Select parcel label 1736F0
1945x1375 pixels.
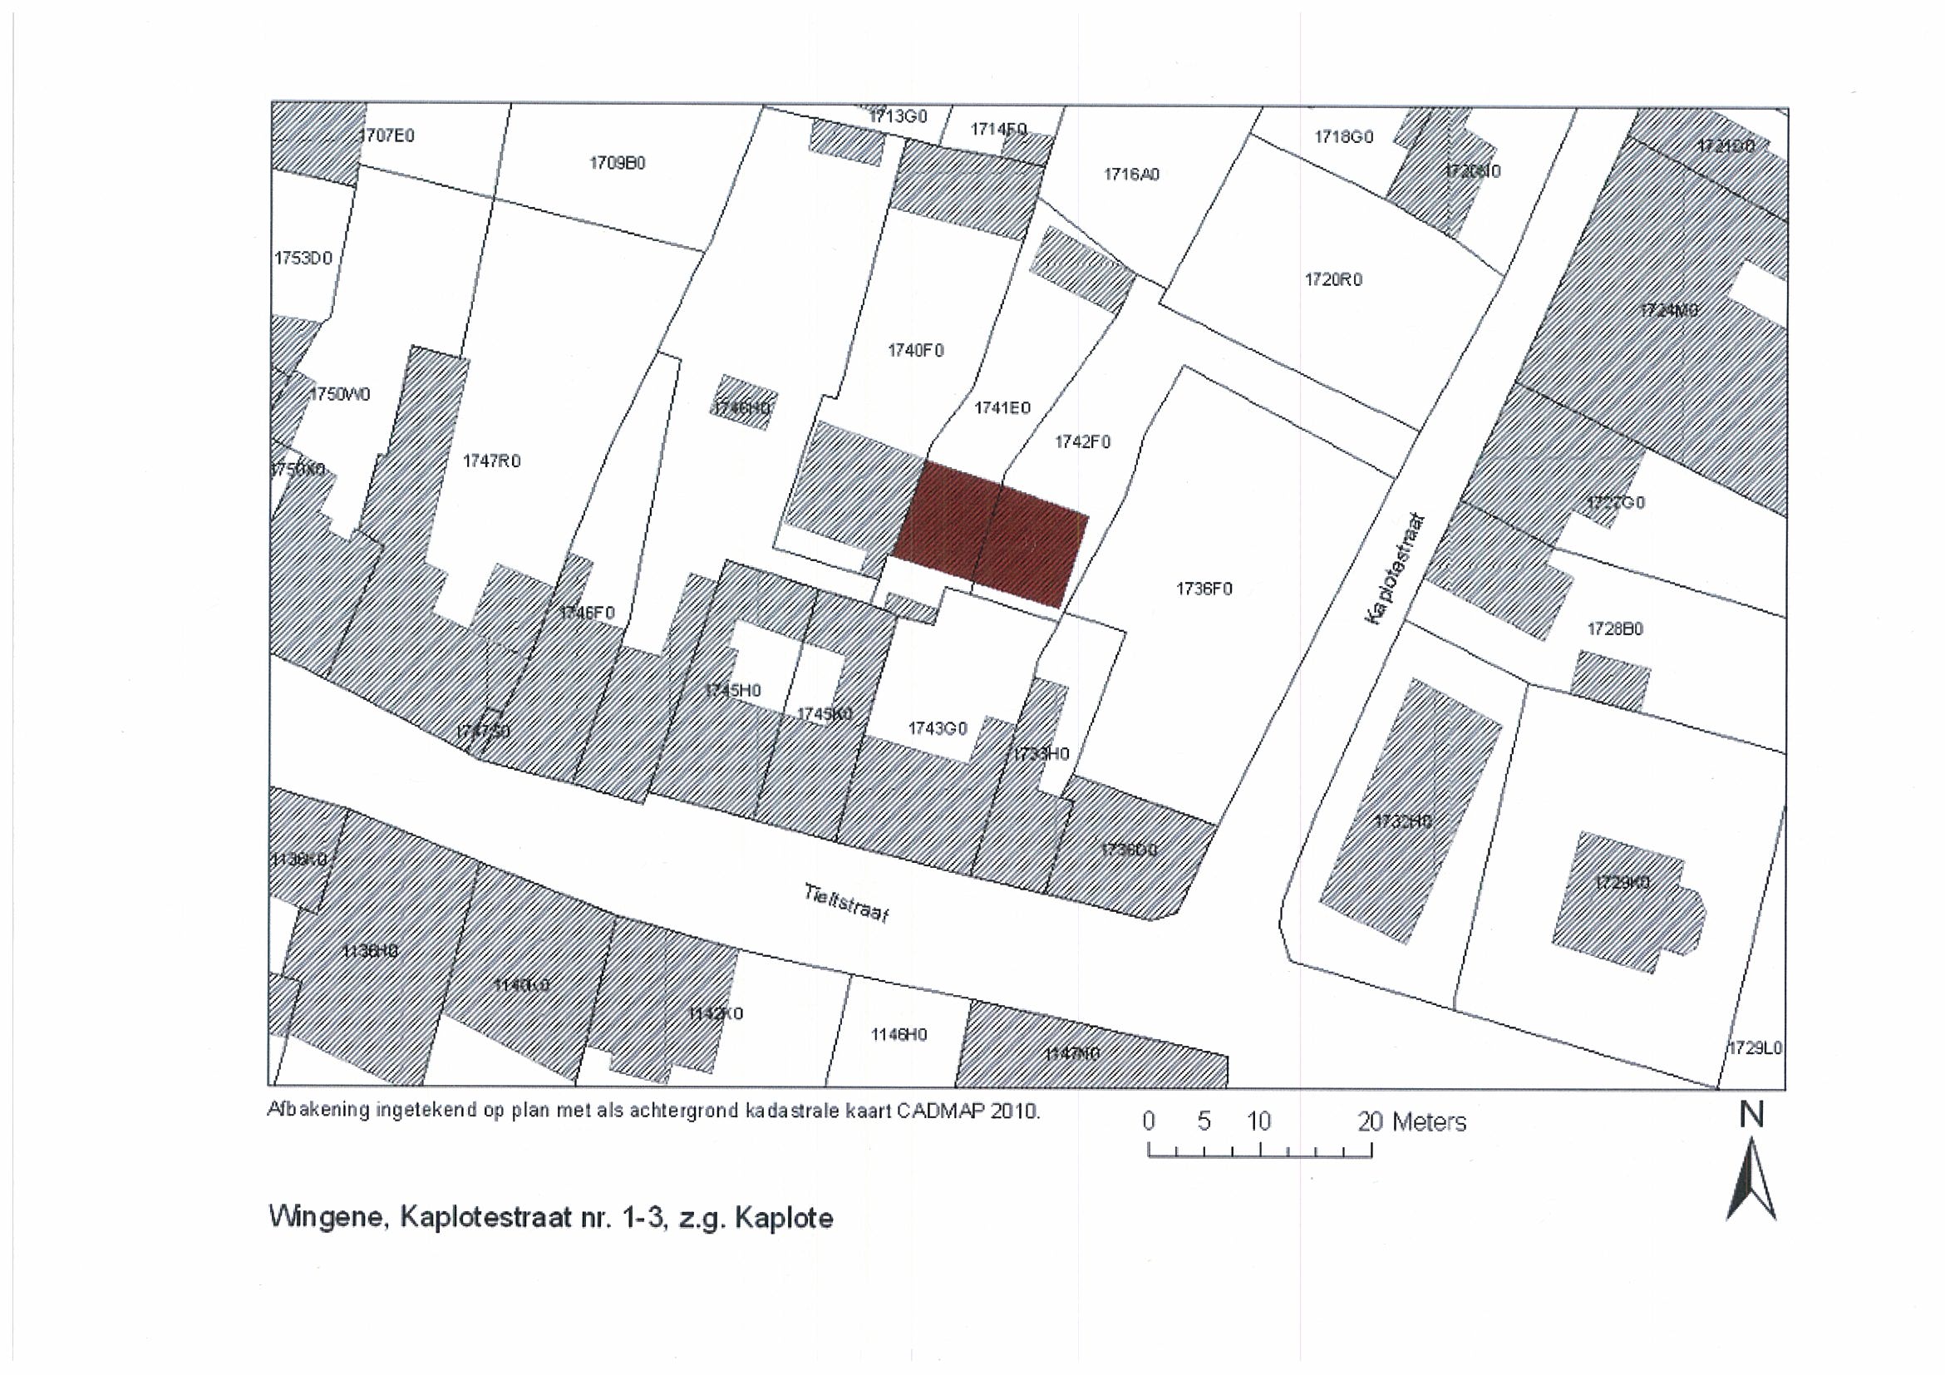click(1204, 589)
